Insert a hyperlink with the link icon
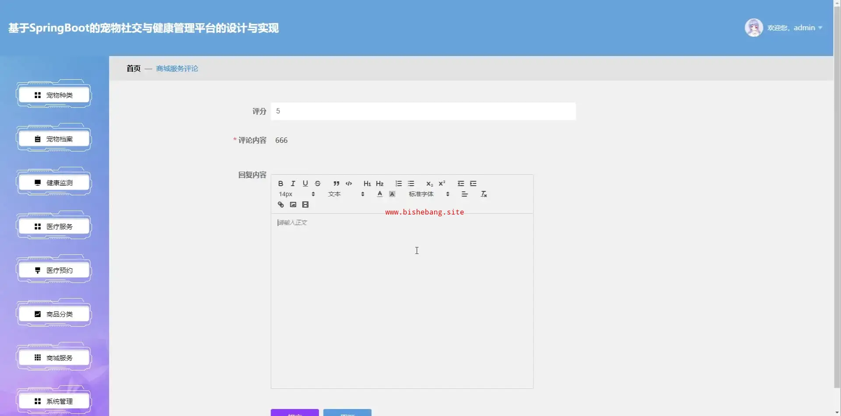The image size is (841, 416). [281, 204]
